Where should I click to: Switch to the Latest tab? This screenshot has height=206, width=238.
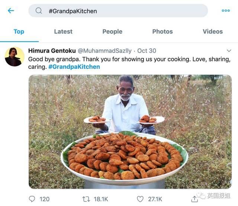point(63,32)
